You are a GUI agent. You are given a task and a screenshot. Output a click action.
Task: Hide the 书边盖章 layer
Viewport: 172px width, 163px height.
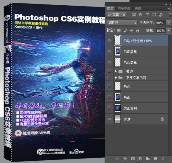click(109, 62)
